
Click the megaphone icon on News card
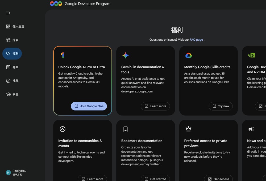(x=251, y=129)
